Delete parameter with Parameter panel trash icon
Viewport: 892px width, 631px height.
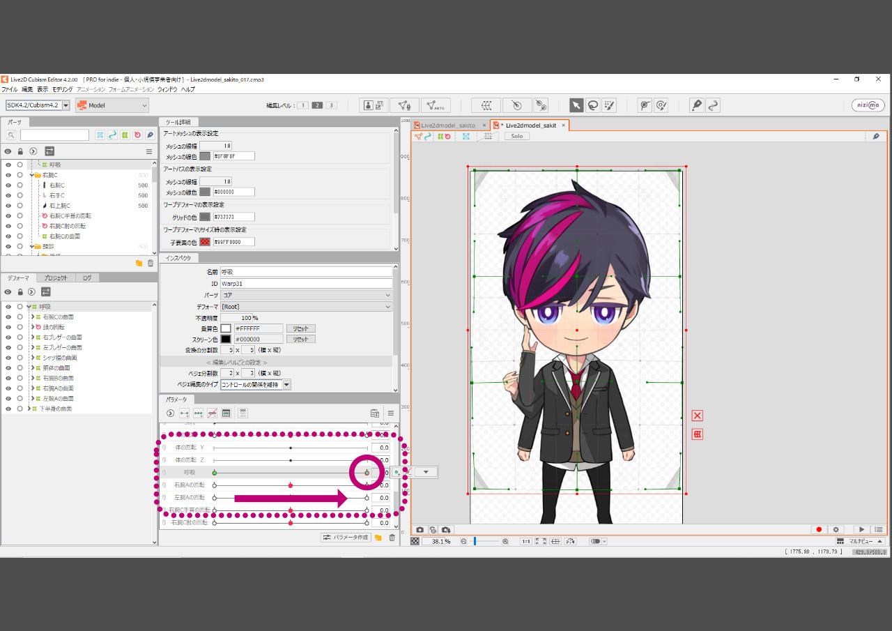392,538
